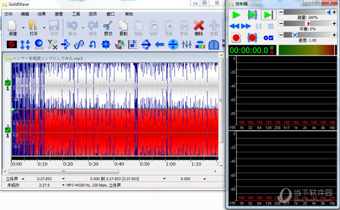
Task: Click the volume slider track
Action: pos(308,12)
